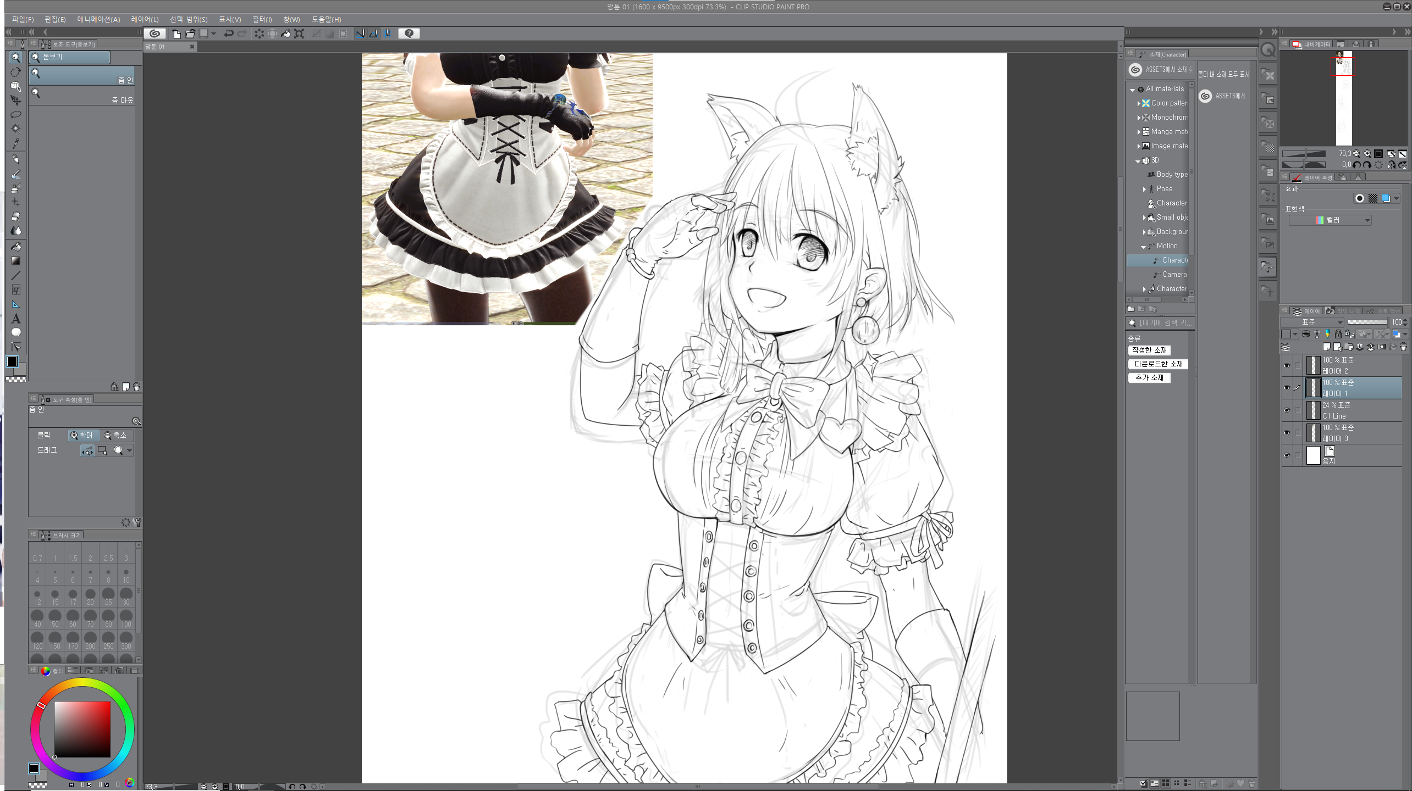This screenshot has width=1412, height=791.
Task: Select the Auto select magic wand tool
Action: 15,129
